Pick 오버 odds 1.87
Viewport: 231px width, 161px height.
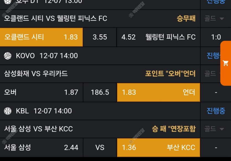[x=41, y=92]
